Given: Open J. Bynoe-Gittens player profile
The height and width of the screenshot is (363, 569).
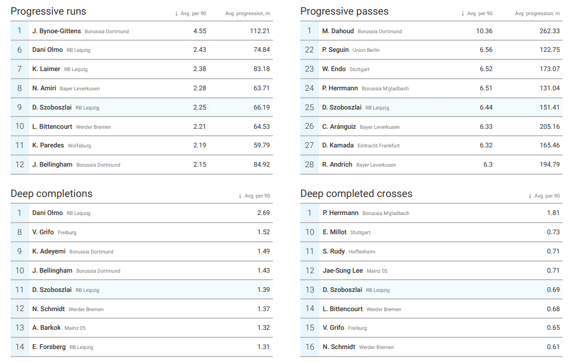Looking at the screenshot, I should click(x=57, y=31).
